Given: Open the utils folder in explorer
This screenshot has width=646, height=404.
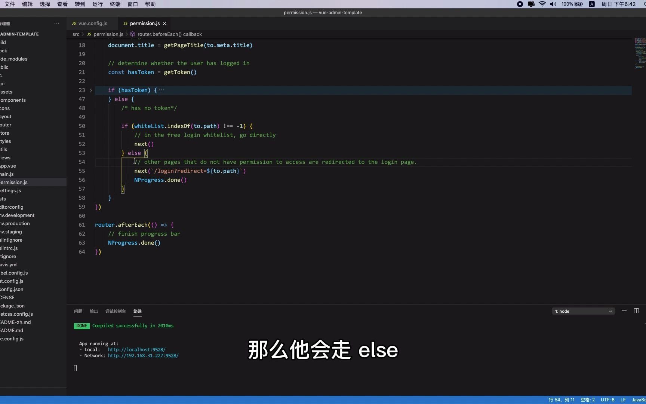Looking at the screenshot, I should click(x=33, y=150).
